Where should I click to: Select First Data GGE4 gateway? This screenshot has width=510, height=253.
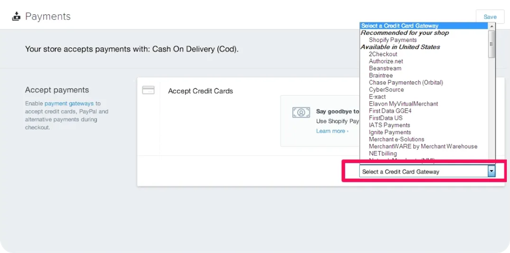click(390, 111)
